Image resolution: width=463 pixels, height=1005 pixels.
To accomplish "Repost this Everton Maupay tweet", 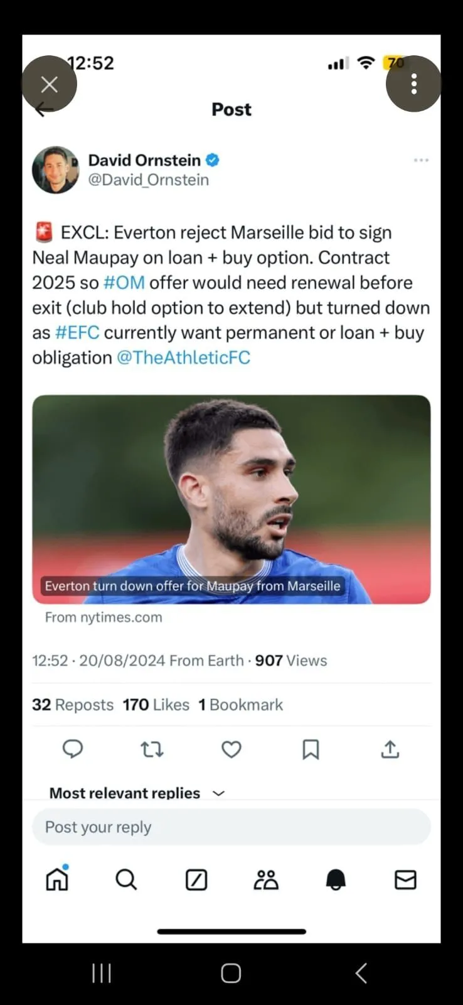I will click(x=152, y=749).
